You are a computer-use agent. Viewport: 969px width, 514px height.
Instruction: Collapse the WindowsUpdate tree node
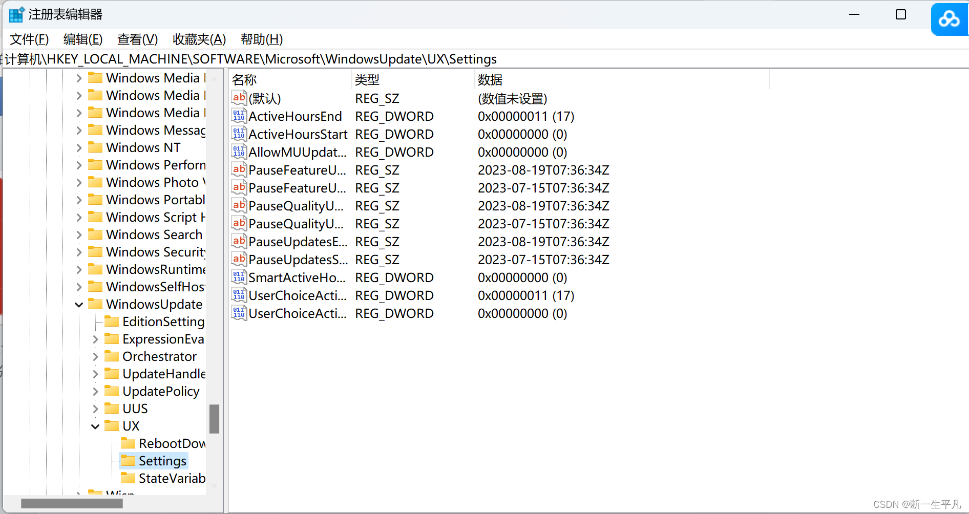click(x=79, y=305)
